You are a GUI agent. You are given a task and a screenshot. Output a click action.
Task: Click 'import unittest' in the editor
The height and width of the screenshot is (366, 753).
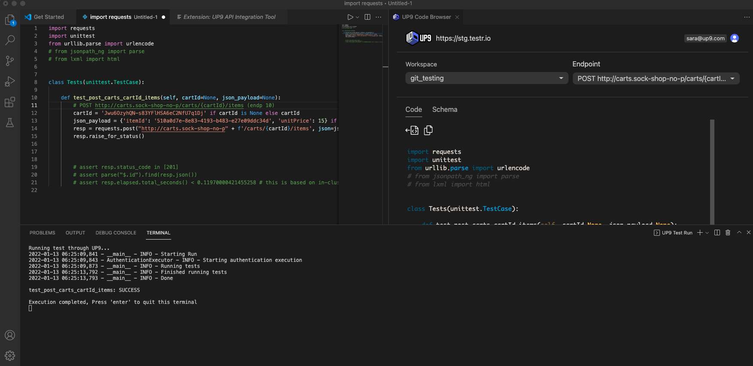[x=72, y=36]
